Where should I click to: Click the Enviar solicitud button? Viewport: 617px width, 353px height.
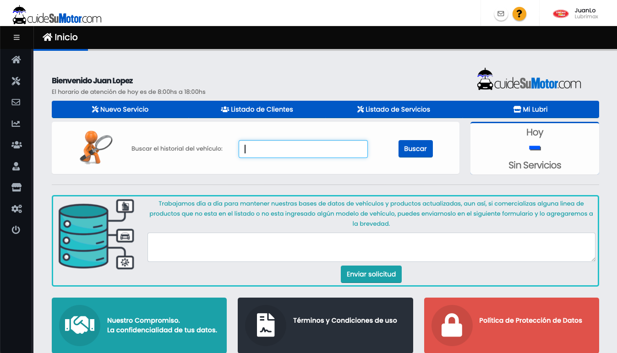coord(371,274)
